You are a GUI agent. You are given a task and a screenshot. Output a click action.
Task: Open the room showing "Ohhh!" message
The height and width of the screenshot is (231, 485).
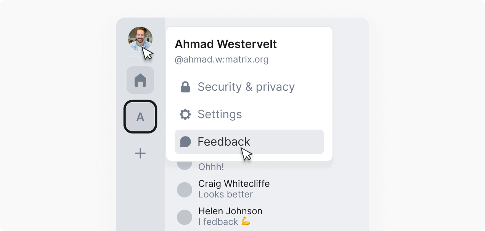coord(211,167)
